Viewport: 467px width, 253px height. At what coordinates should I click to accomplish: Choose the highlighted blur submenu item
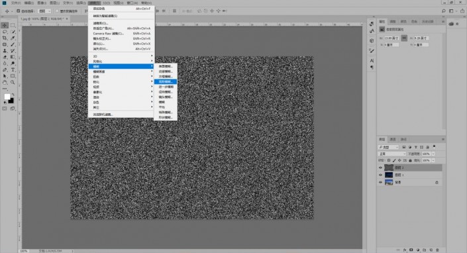pyautogui.click(x=166, y=81)
